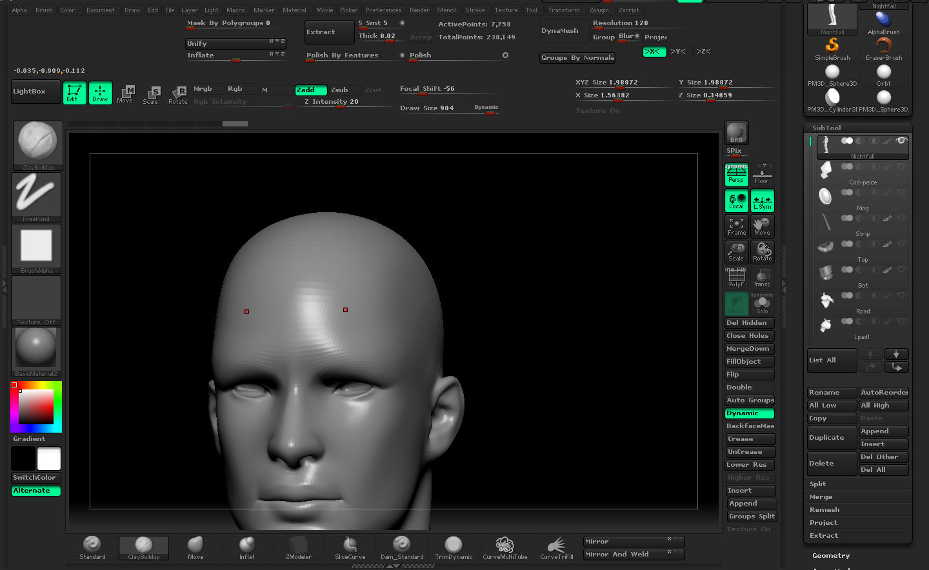The width and height of the screenshot is (929, 570).
Task: Open the Brush menu
Action: 45,10
